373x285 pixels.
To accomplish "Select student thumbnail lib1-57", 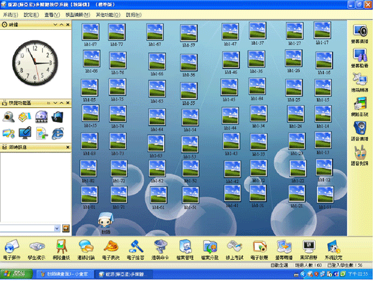I will click(189, 35).
